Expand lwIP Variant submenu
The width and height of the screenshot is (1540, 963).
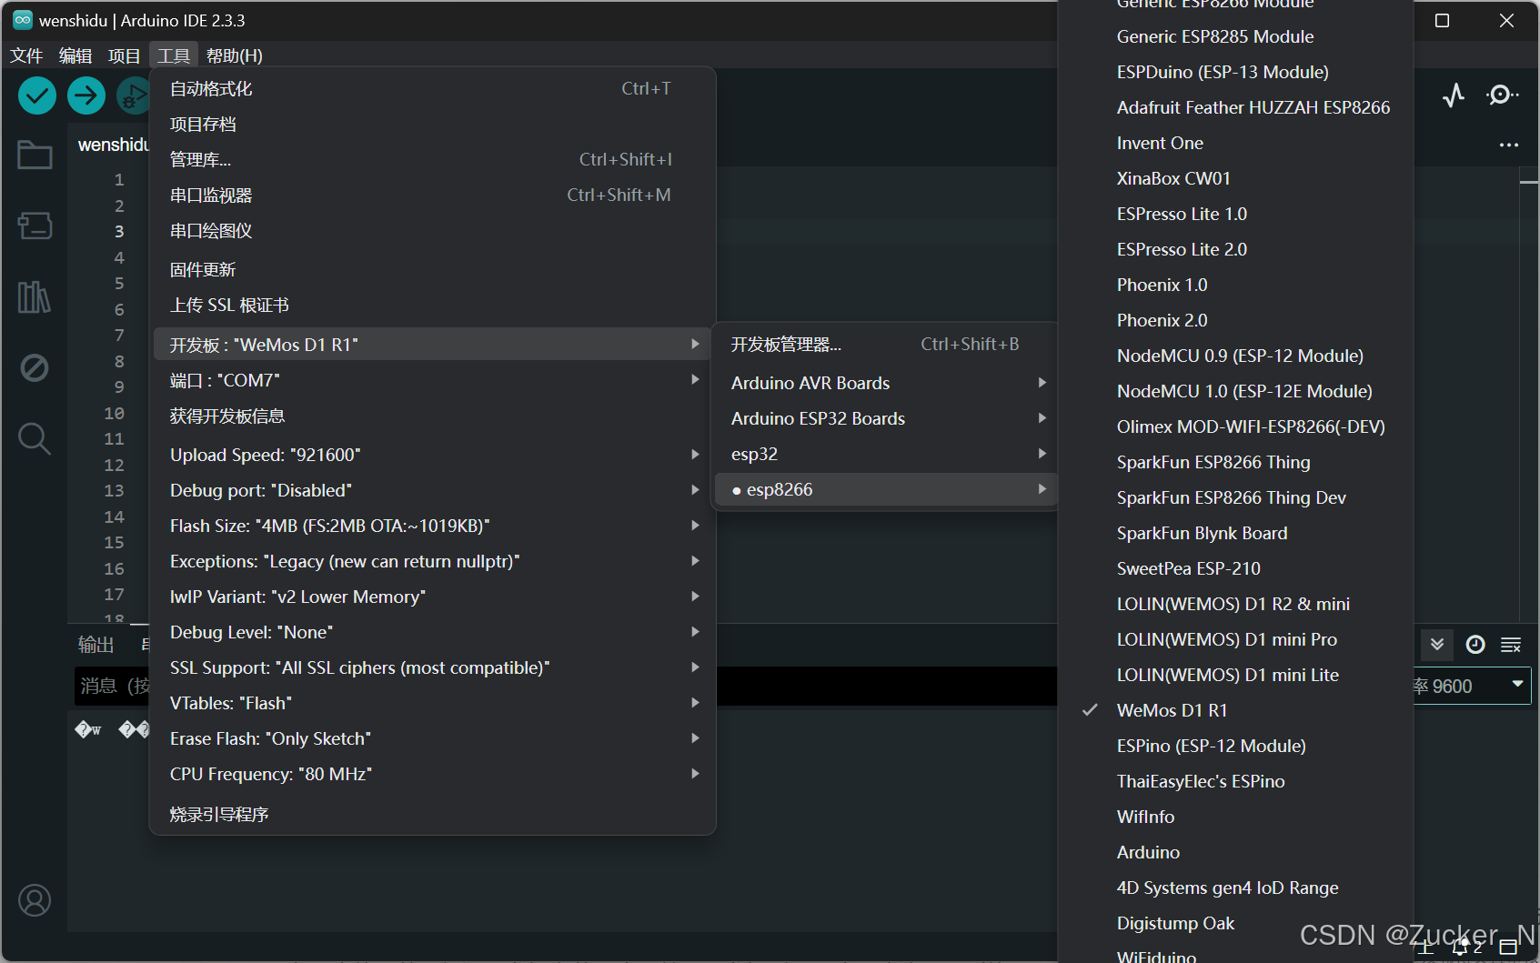coord(432,597)
